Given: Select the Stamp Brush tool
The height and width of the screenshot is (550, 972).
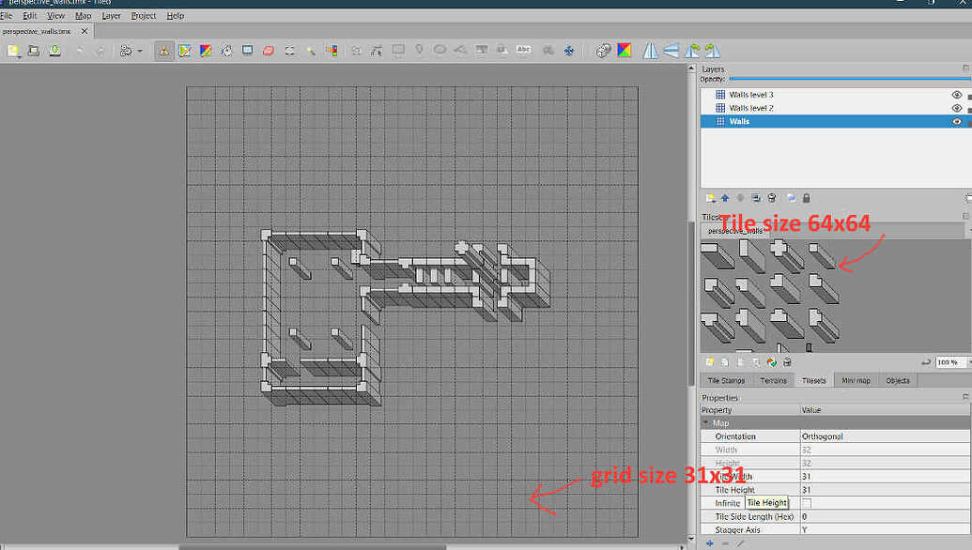Looking at the screenshot, I should click(164, 50).
